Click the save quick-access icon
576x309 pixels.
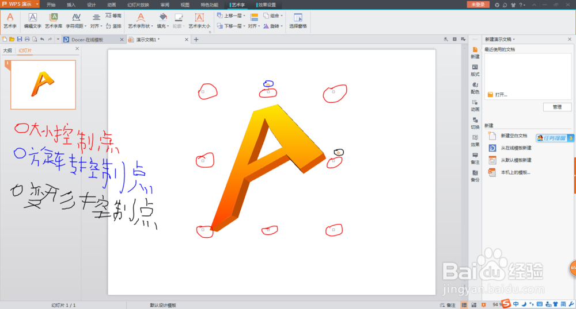coord(20,39)
